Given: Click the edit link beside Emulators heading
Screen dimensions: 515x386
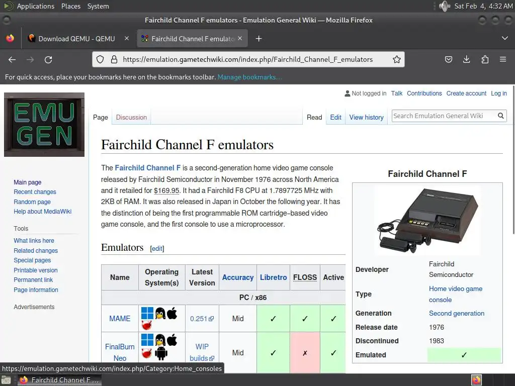Looking at the screenshot, I should click(157, 248).
